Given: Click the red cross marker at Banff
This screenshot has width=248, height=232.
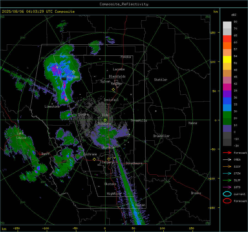Looking at the screenshot, I should point(39,154).
